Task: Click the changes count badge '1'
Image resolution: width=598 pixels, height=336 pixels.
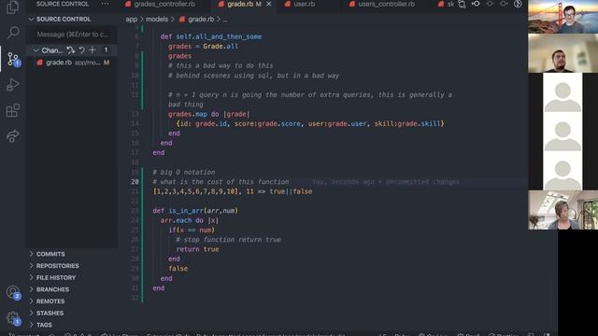Action: point(106,50)
